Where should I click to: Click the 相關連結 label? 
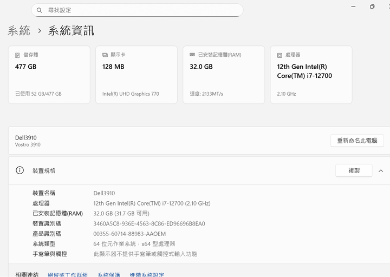point(27,274)
